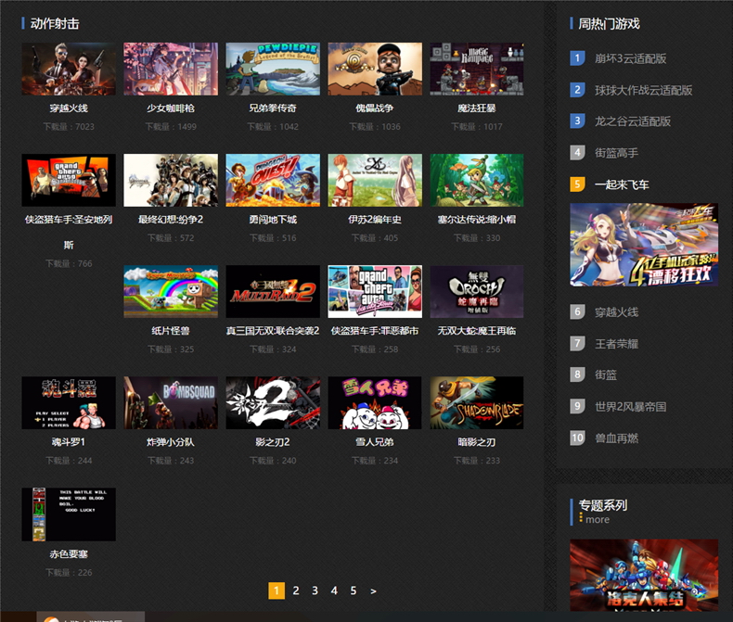
Task: Click the 赤色要塞 game thumbnail
Action: point(69,514)
